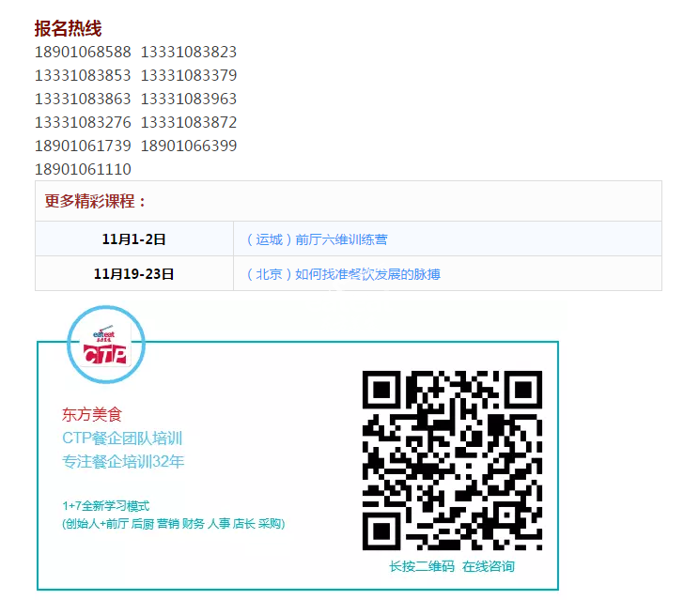Select the last hotline number 18901061110
699x600 pixels.
pos(83,169)
